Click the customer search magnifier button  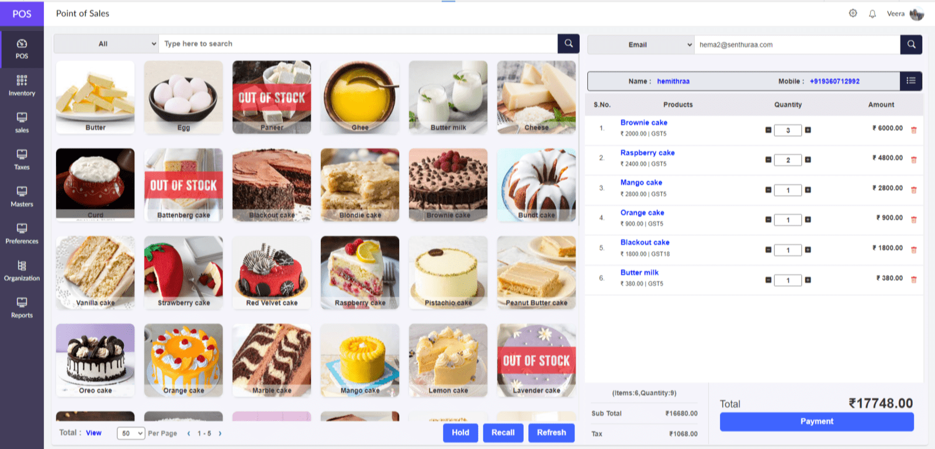pos(911,44)
